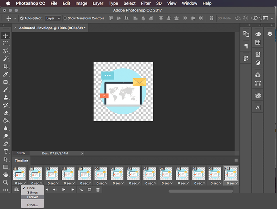Select the Eyedropper tool
277x209 pixels.
[6, 74]
